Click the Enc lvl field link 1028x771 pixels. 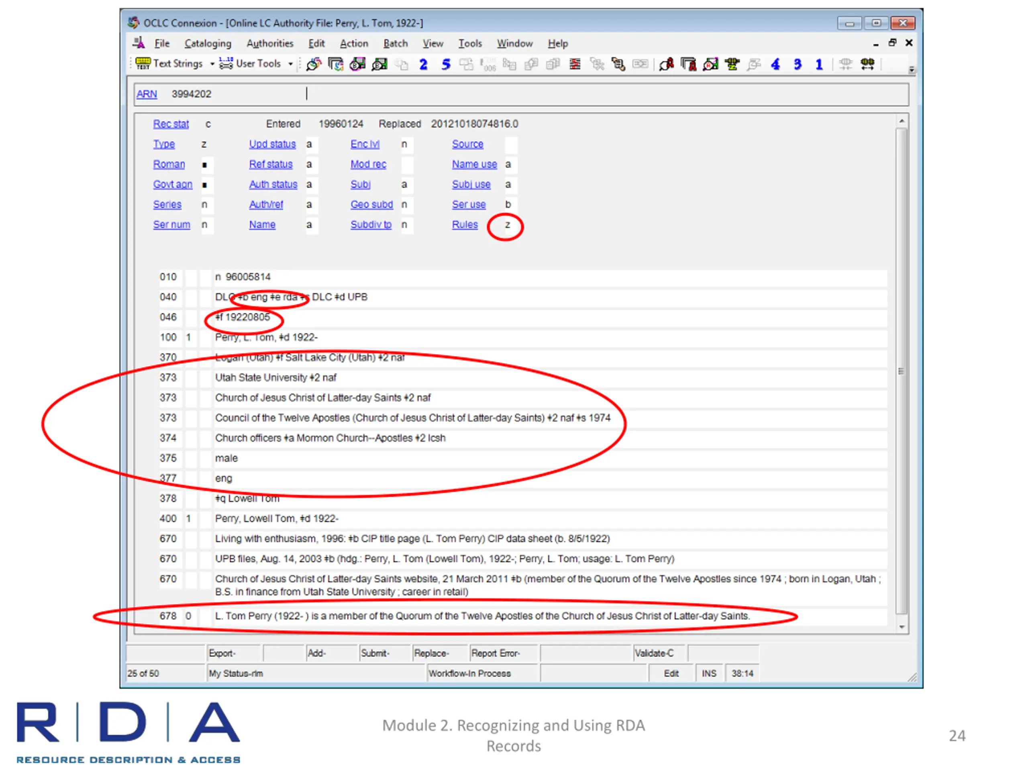tap(365, 144)
